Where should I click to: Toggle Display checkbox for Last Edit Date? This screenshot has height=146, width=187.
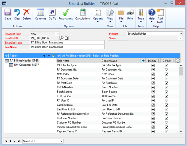(153, 105)
